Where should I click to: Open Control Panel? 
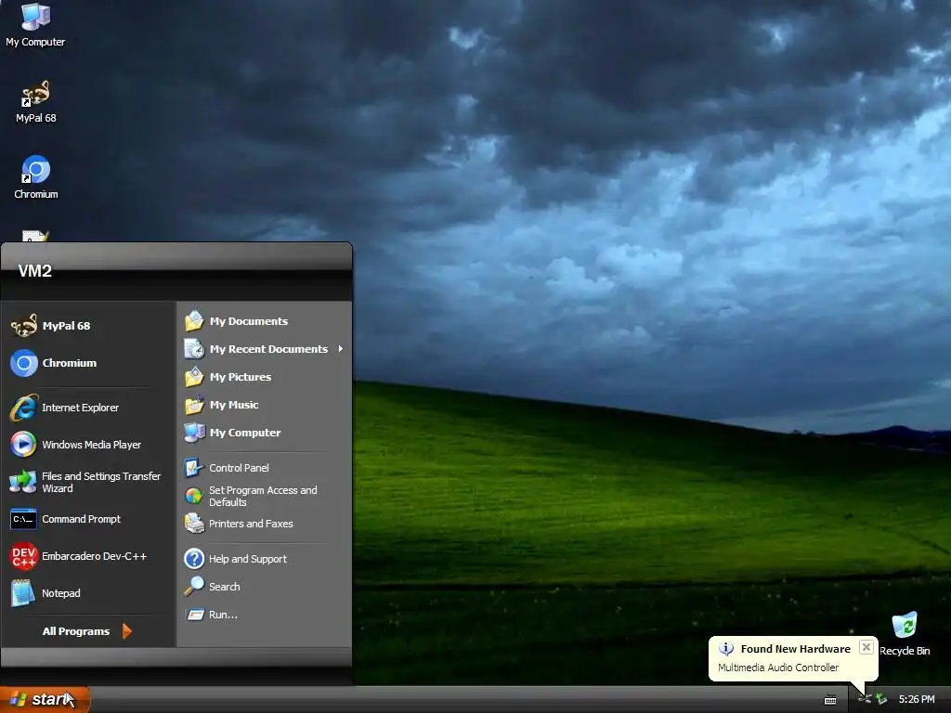coord(265,468)
